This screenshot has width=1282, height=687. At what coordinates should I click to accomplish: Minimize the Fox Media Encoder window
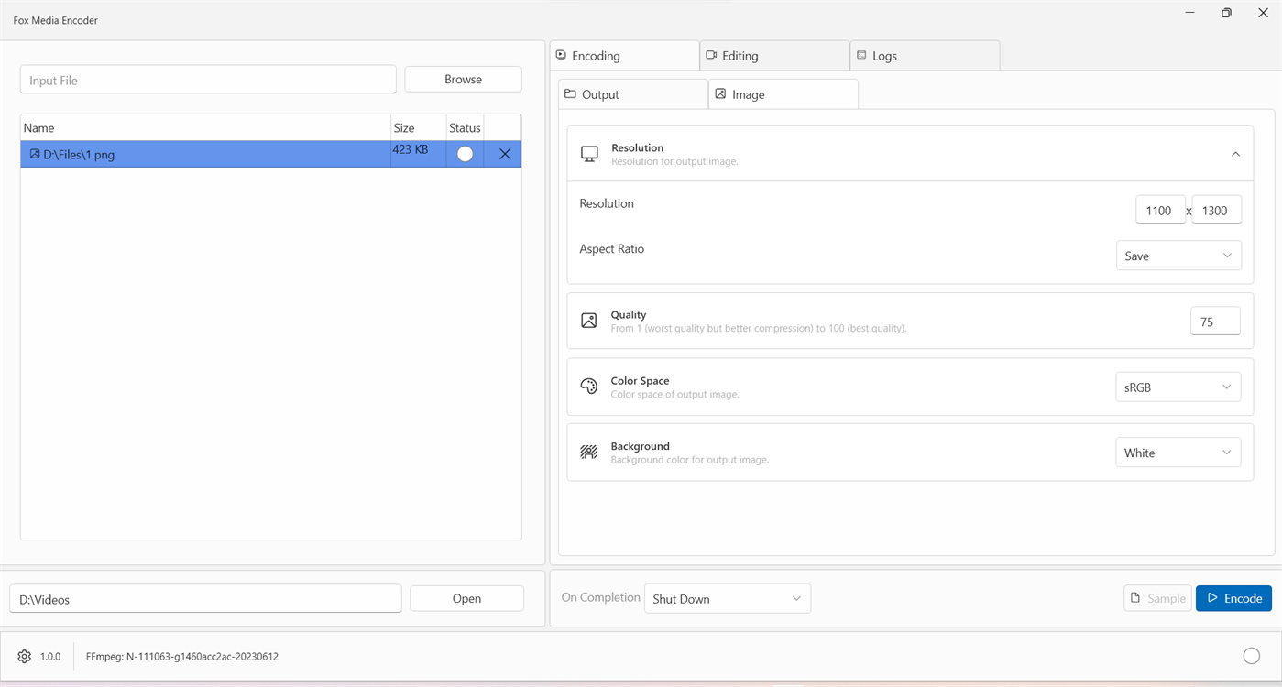tap(1190, 13)
